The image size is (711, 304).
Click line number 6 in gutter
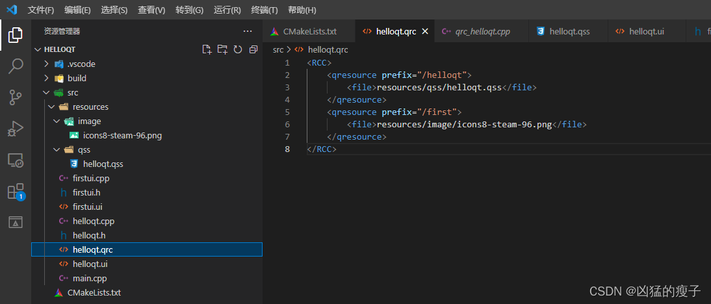pyautogui.click(x=287, y=124)
